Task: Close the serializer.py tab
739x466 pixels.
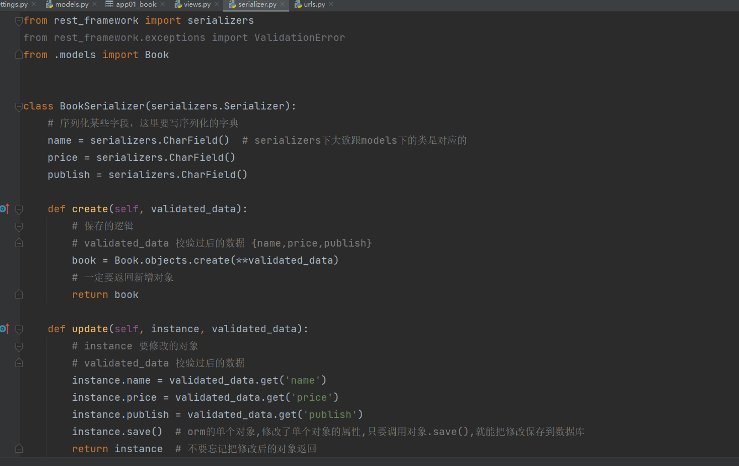Action: click(282, 4)
